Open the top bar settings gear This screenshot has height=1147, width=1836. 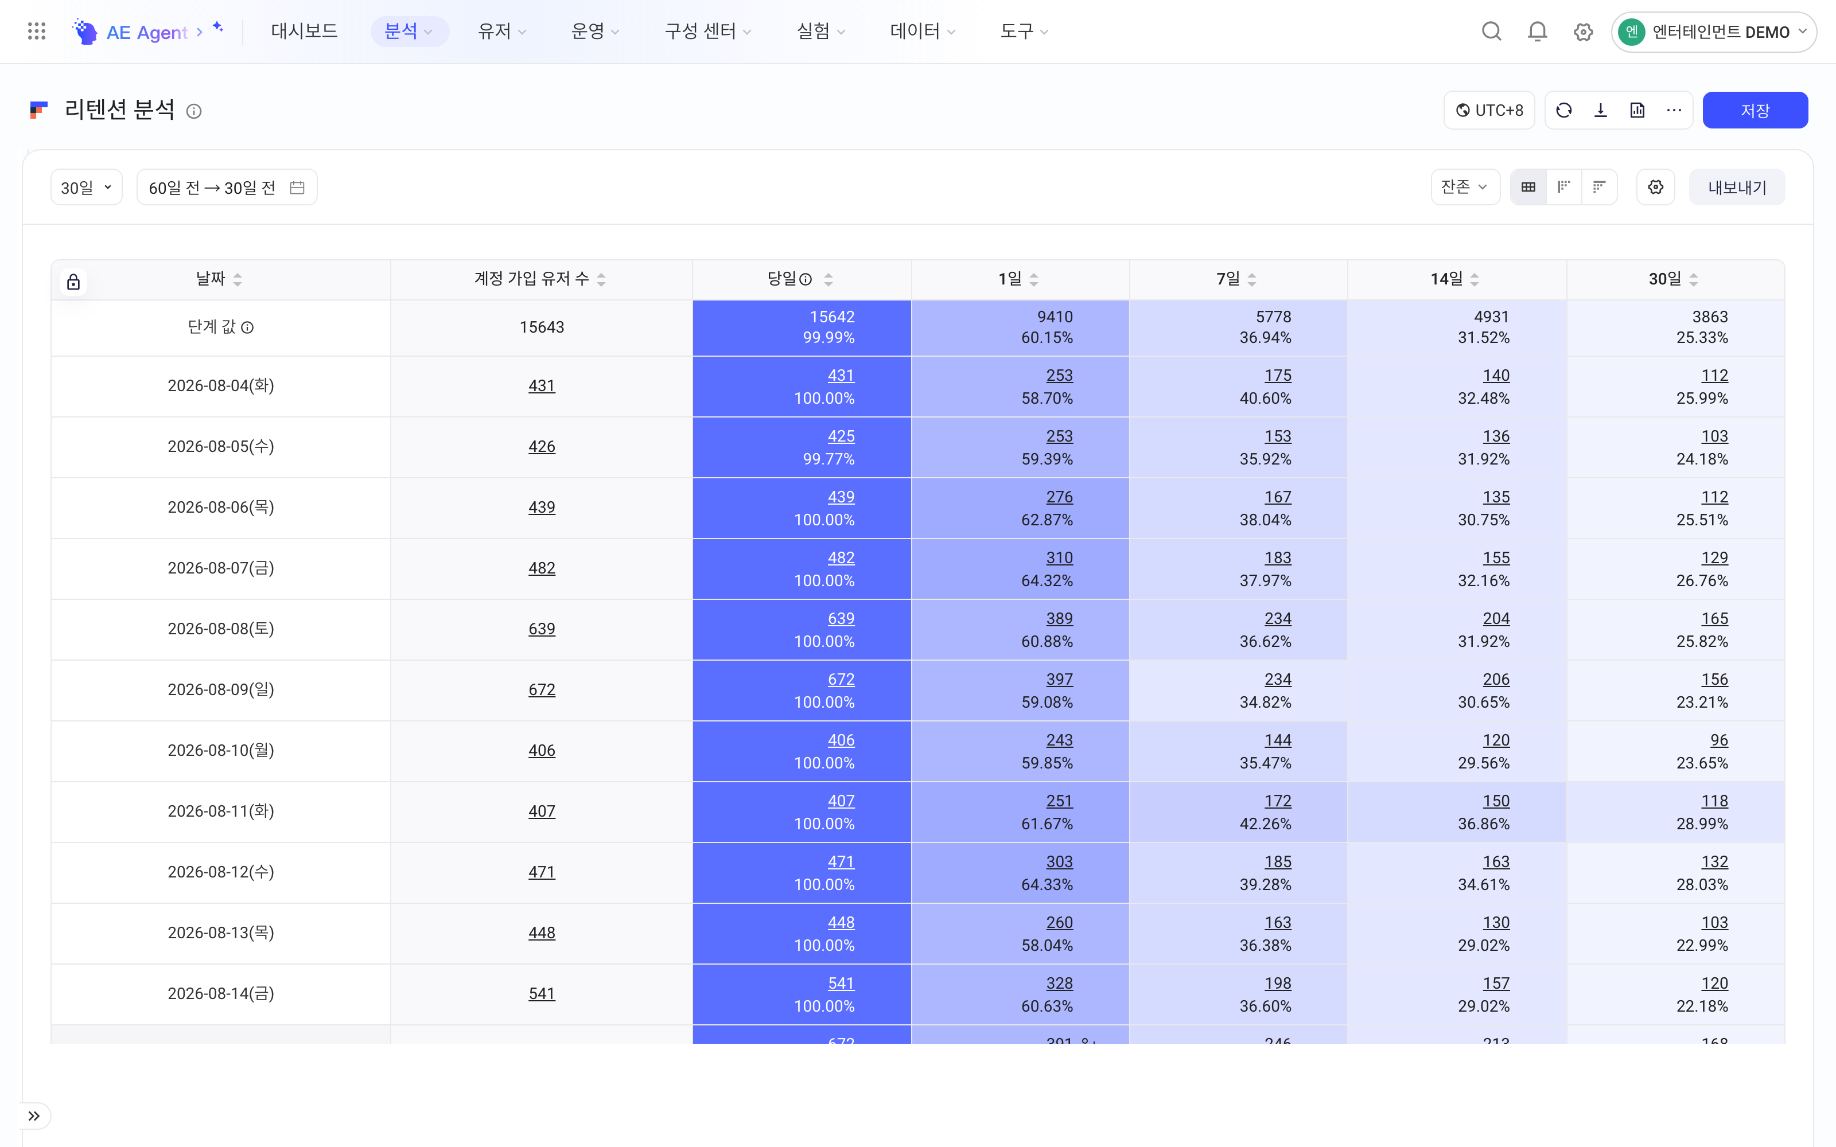pyautogui.click(x=1582, y=32)
